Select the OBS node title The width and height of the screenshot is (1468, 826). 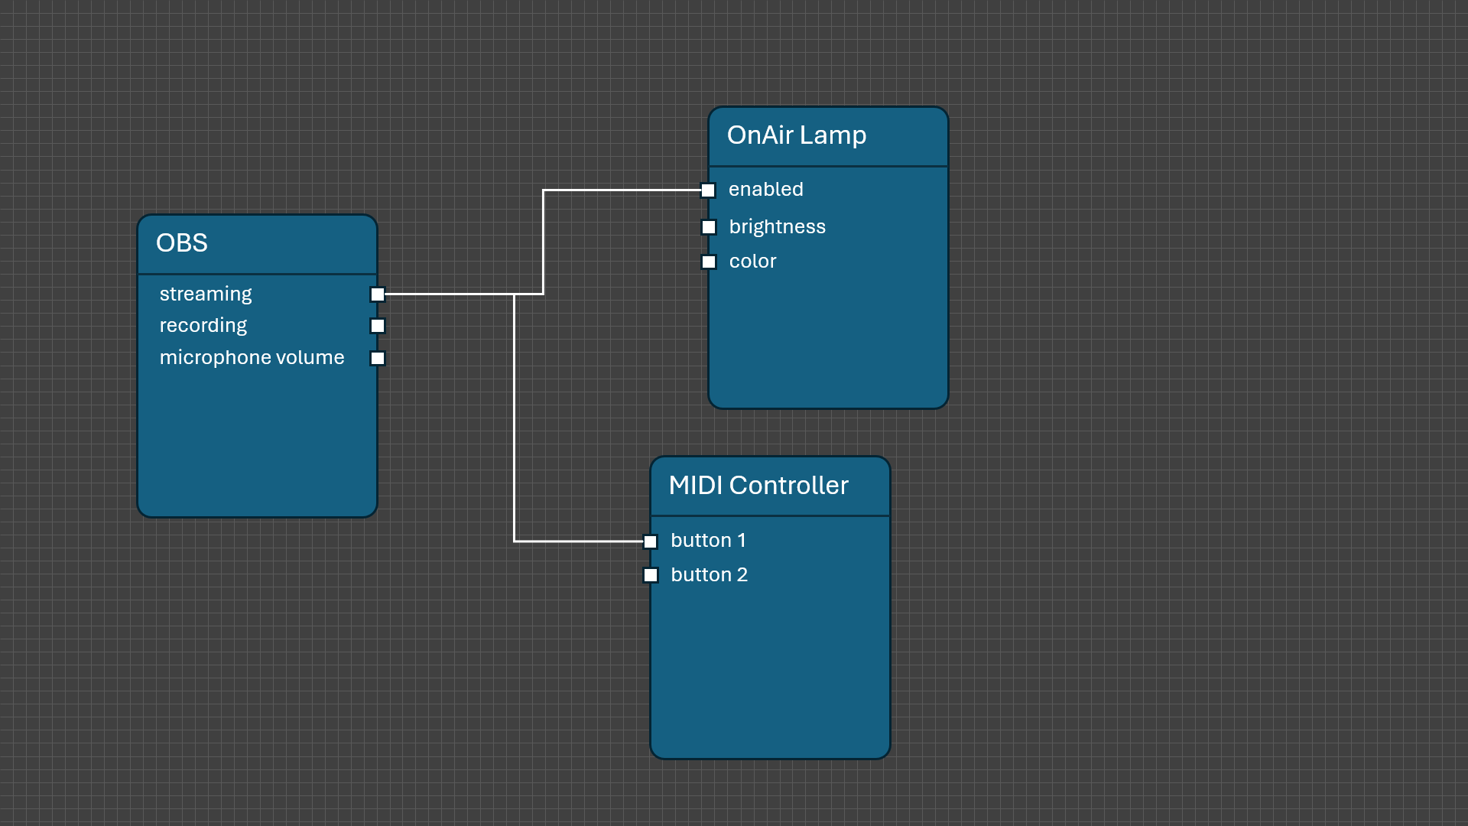click(182, 243)
